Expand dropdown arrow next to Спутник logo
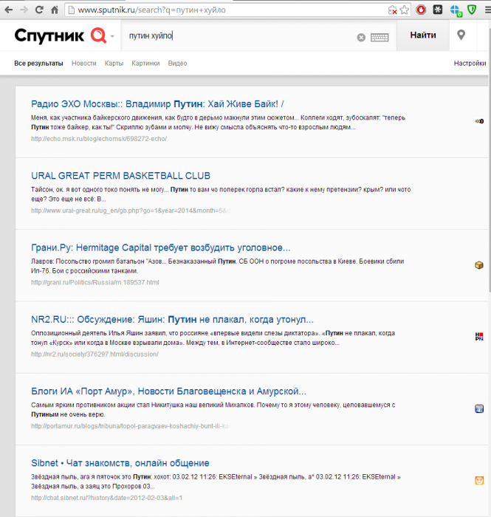491x517 pixels. tap(112, 36)
